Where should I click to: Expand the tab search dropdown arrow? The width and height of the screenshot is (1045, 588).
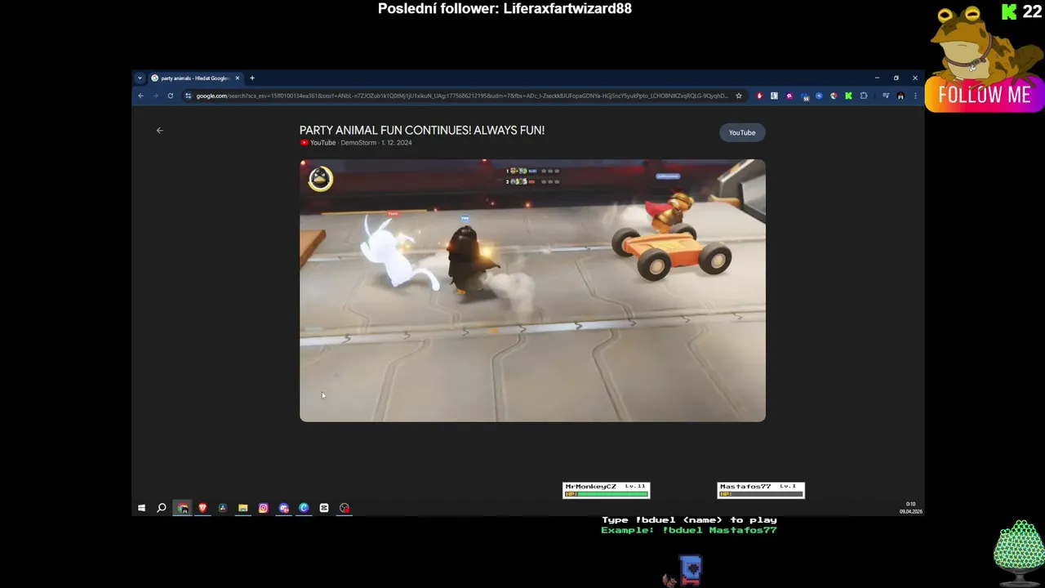click(x=140, y=78)
